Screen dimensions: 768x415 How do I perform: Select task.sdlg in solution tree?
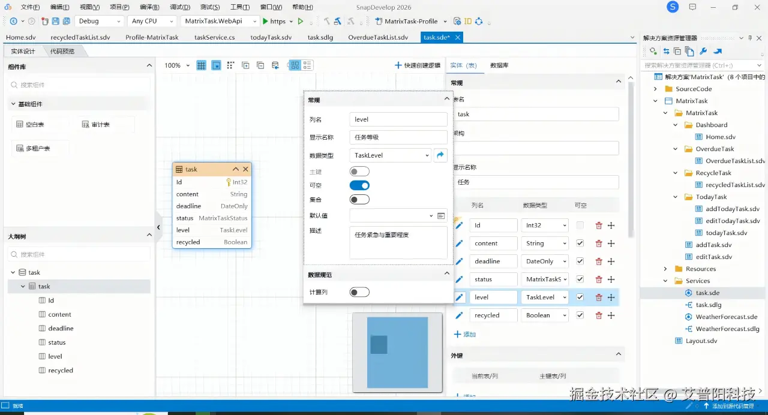point(708,305)
